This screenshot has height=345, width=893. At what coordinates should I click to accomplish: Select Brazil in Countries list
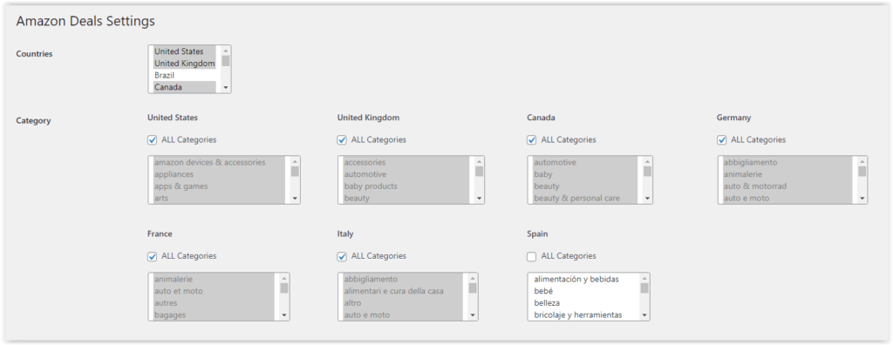185,75
